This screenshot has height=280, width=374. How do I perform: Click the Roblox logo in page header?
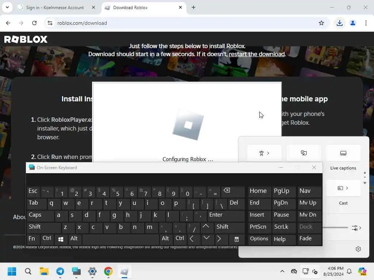[26, 39]
